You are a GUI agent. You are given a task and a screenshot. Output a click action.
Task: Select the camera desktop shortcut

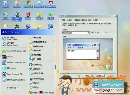pos(17,26)
